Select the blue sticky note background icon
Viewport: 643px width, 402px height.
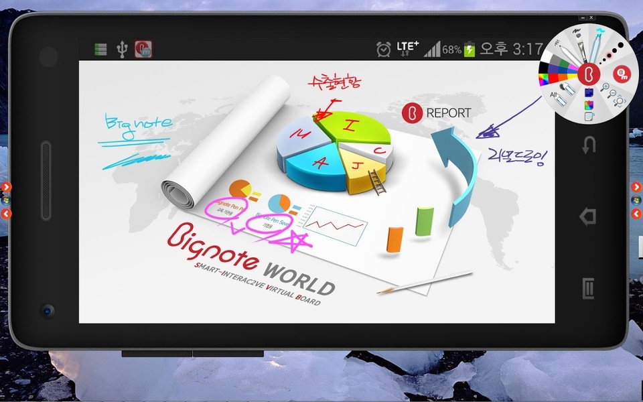point(589,92)
